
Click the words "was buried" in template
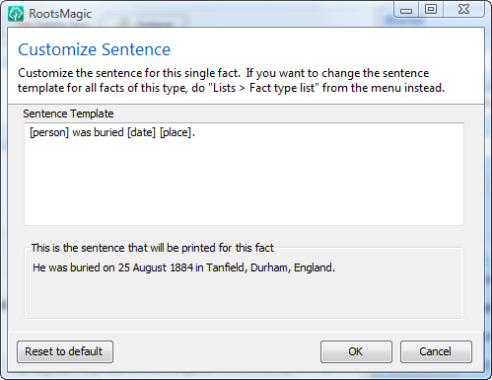click(98, 132)
